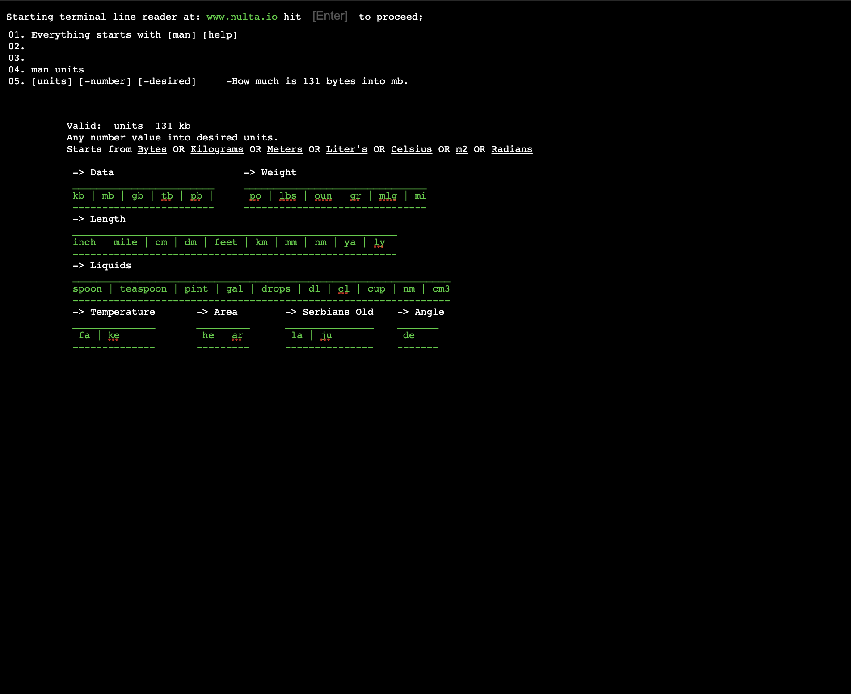Viewport: 851px width, 694px height.
Task: Click the 'po' weight unit
Action: (x=255, y=196)
